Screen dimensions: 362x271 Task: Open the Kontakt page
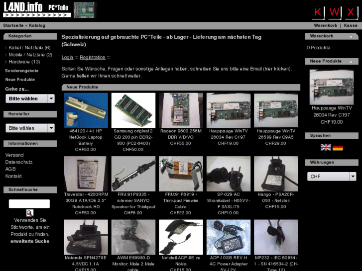13,176
